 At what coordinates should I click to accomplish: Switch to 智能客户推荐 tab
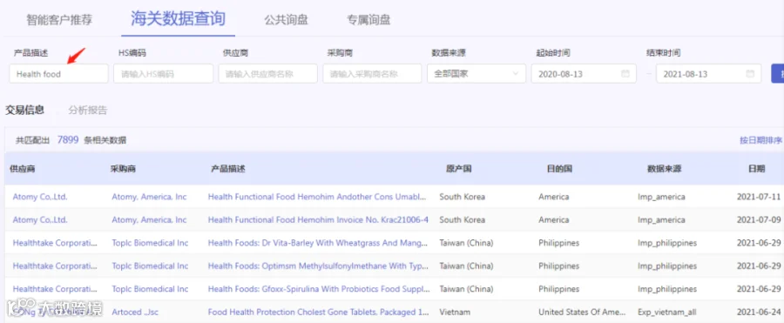pyautogui.click(x=59, y=20)
